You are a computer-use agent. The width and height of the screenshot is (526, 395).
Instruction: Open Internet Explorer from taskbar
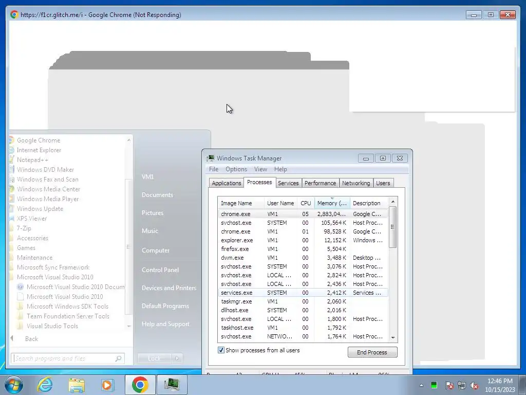45,385
